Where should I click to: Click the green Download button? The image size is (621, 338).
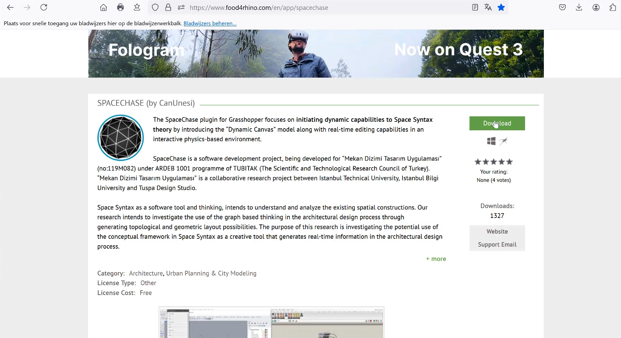click(497, 123)
